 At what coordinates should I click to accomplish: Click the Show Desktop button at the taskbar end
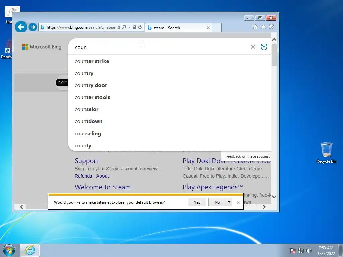coord(341,250)
